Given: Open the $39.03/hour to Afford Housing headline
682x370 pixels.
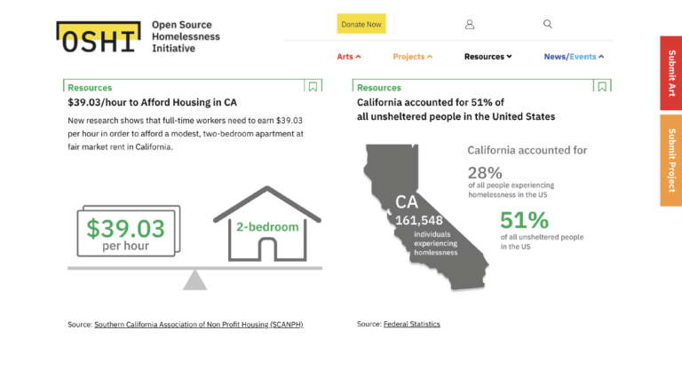Looking at the screenshot, I should point(152,103).
